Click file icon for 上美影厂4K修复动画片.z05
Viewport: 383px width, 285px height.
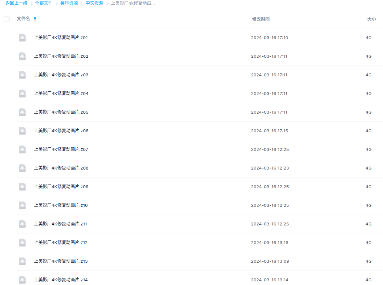pyautogui.click(x=22, y=112)
